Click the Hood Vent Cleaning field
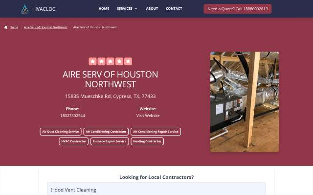 [156, 190]
